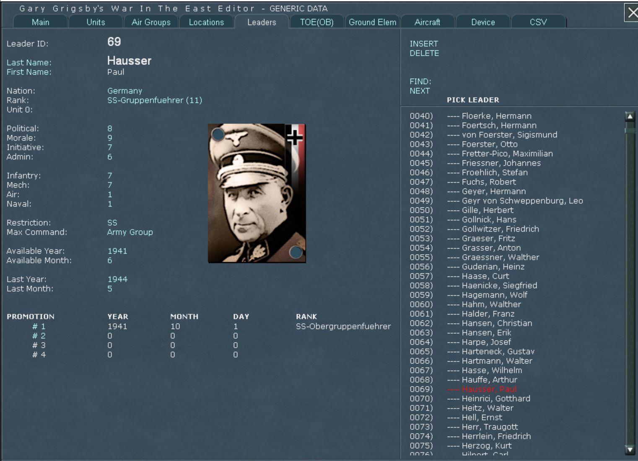Go to the Locations tab
Viewport: 638px width, 461px height.
tap(206, 22)
